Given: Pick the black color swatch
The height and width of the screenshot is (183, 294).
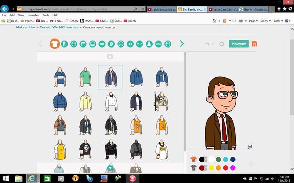Looking at the screenshot, I should coord(202,160).
